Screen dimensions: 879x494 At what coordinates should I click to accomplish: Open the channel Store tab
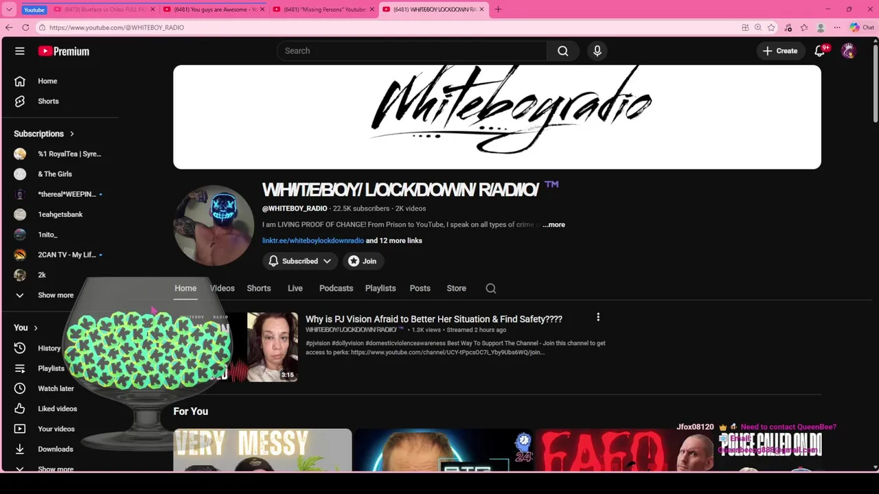click(x=457, y=288)
